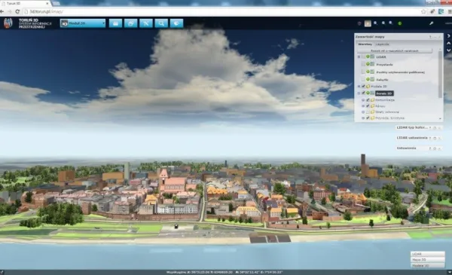This screenshot has height=275, width=452.
Task: Click the globe button in blue toolbar
Action: point(176,23)
